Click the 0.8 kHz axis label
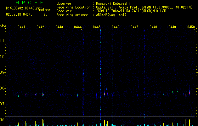Viewport: 198px width, 126px height. [3, 88]
